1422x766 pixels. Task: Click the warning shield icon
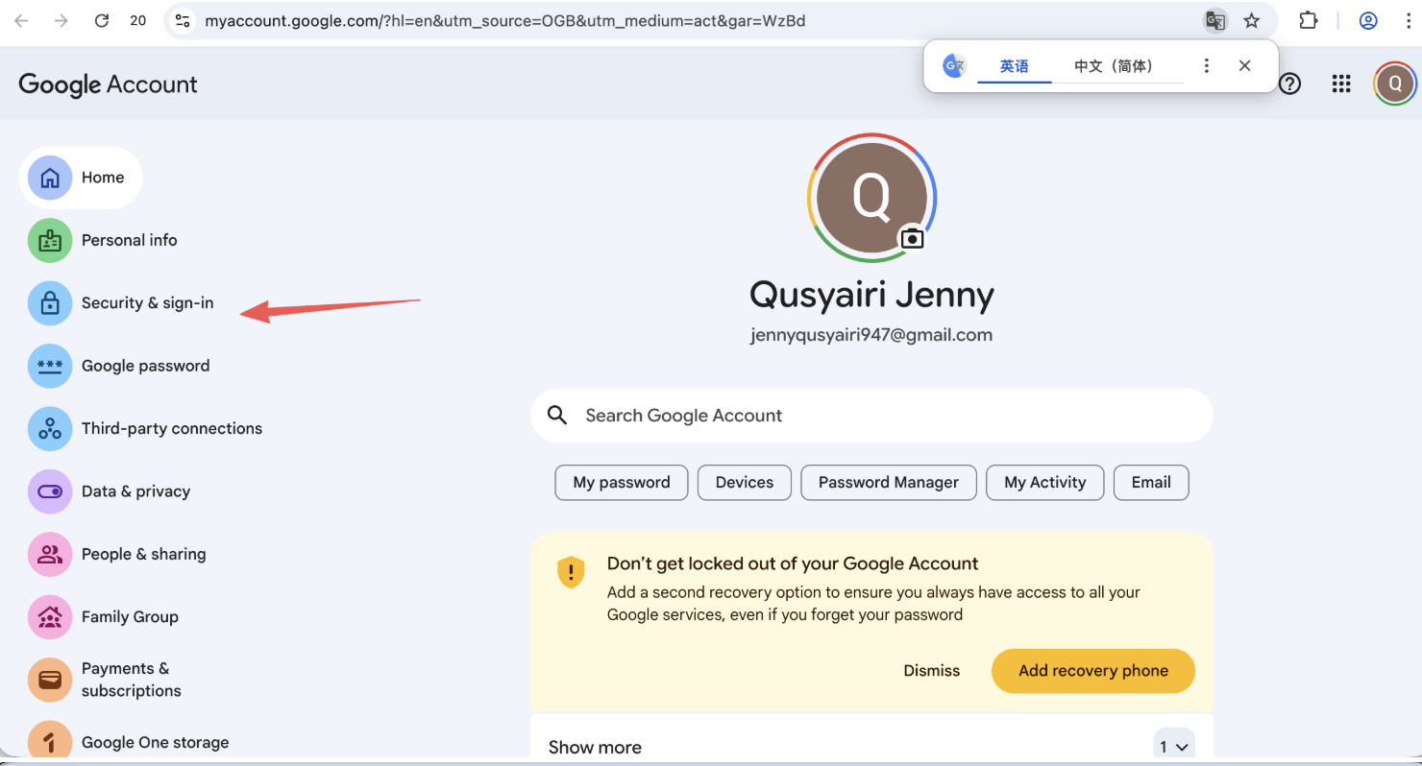(x=571, y=572)
